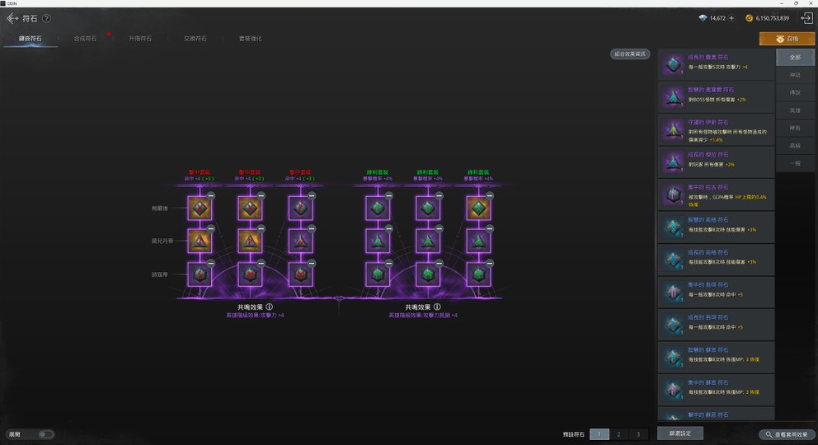This screenshot has width=818, height=445.
Task: Open the 套裝強化 tab
Action: coord(250,39)
